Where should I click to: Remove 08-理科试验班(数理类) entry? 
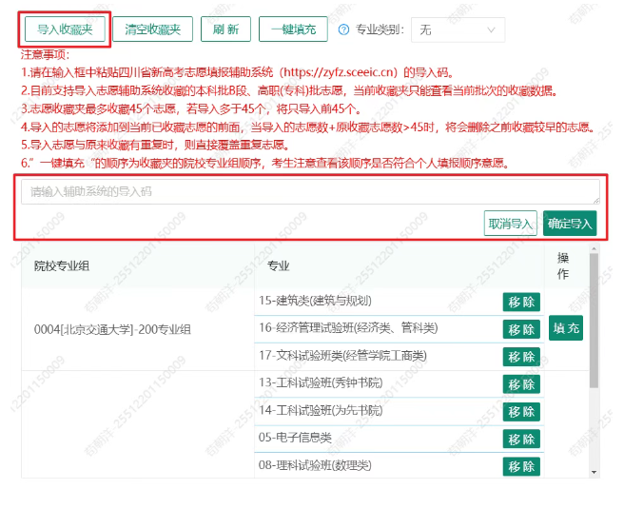pos(521,466)
